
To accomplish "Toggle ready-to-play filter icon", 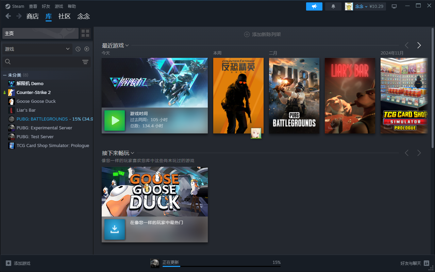I will click(x=87, y=49).
